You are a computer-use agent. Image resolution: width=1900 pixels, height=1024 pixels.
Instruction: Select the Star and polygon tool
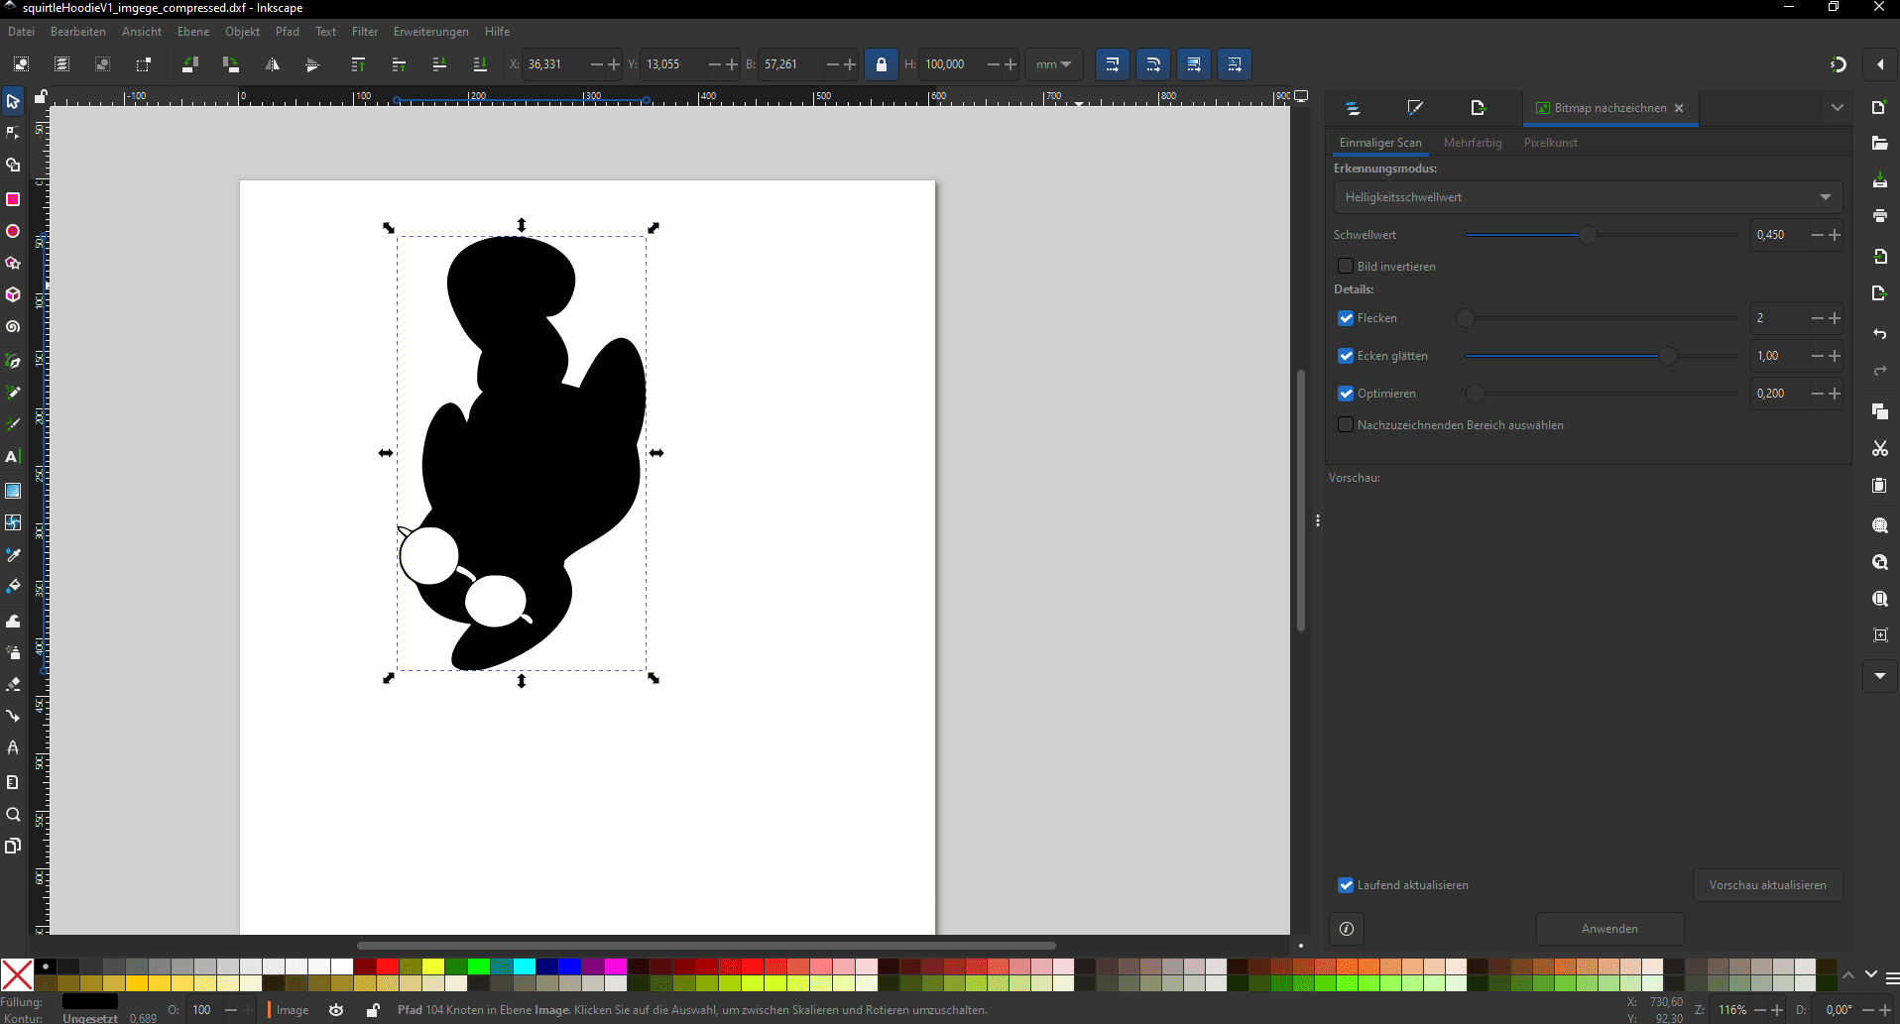[x=13, y=264]
